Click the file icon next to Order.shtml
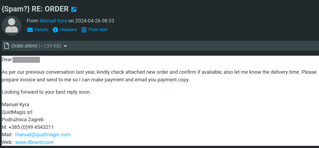 (x=7, y=46)
